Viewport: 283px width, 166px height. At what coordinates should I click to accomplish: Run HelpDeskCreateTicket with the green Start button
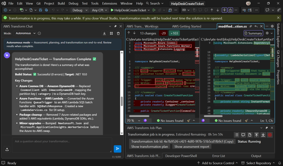click(128, 10)
